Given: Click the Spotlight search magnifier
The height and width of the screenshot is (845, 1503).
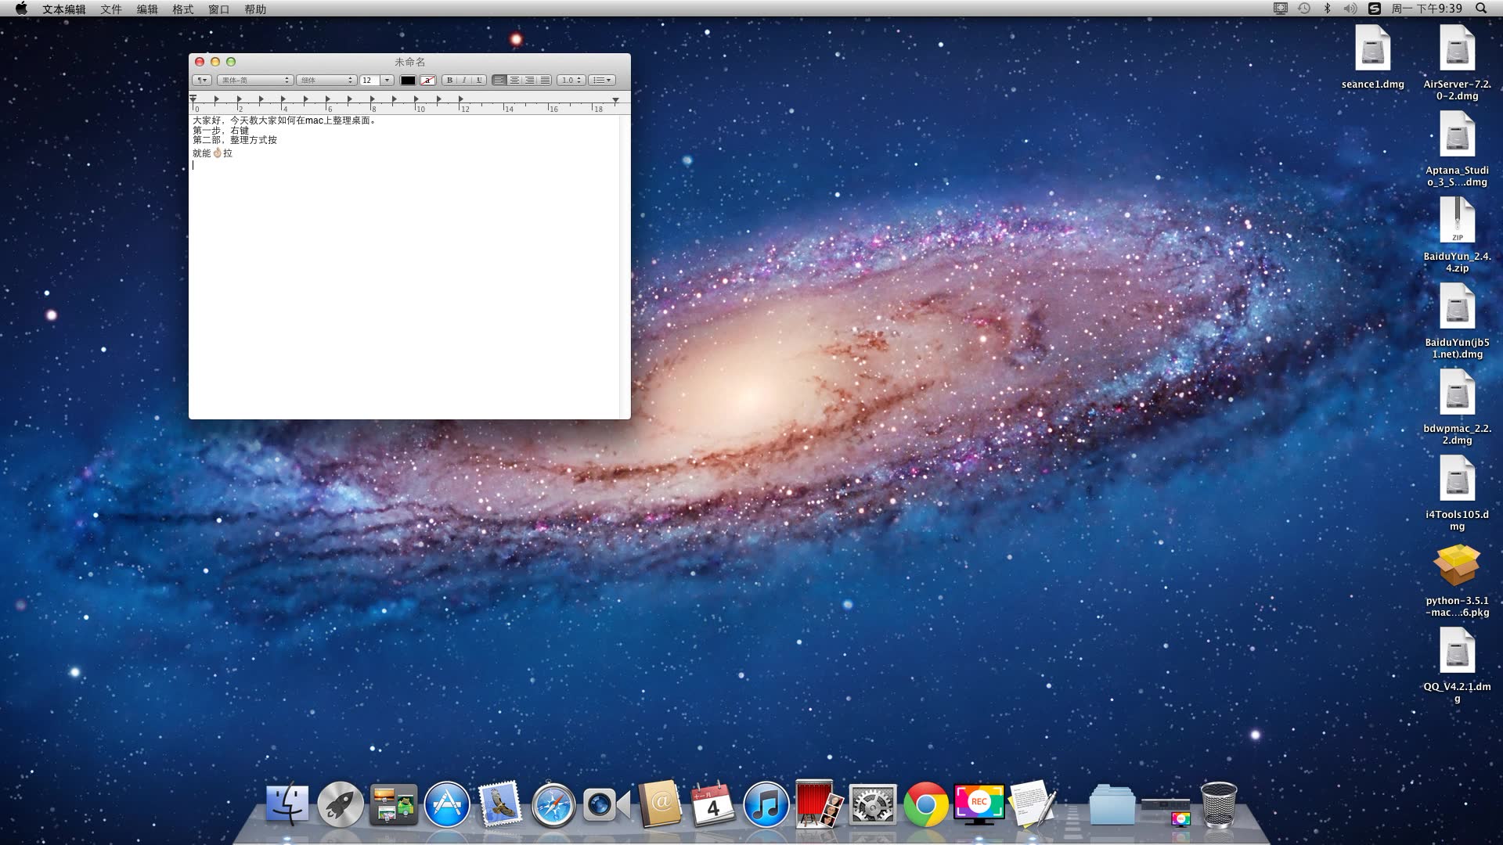Looking at the screenshot, I should (x=1481, y=9).
